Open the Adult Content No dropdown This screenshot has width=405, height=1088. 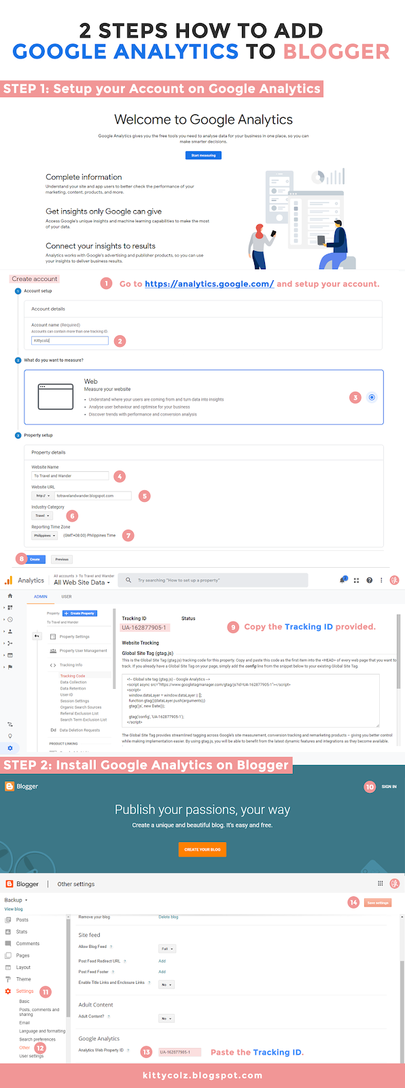pyautogui.click(x=166, y=1019)
